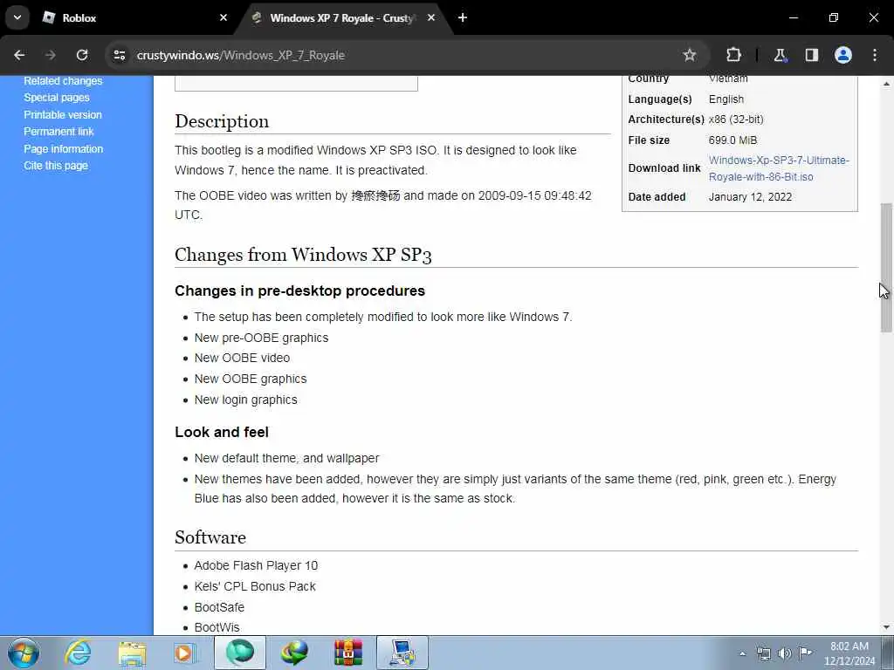Click the forward navigation arrow

tap(51, 55)
